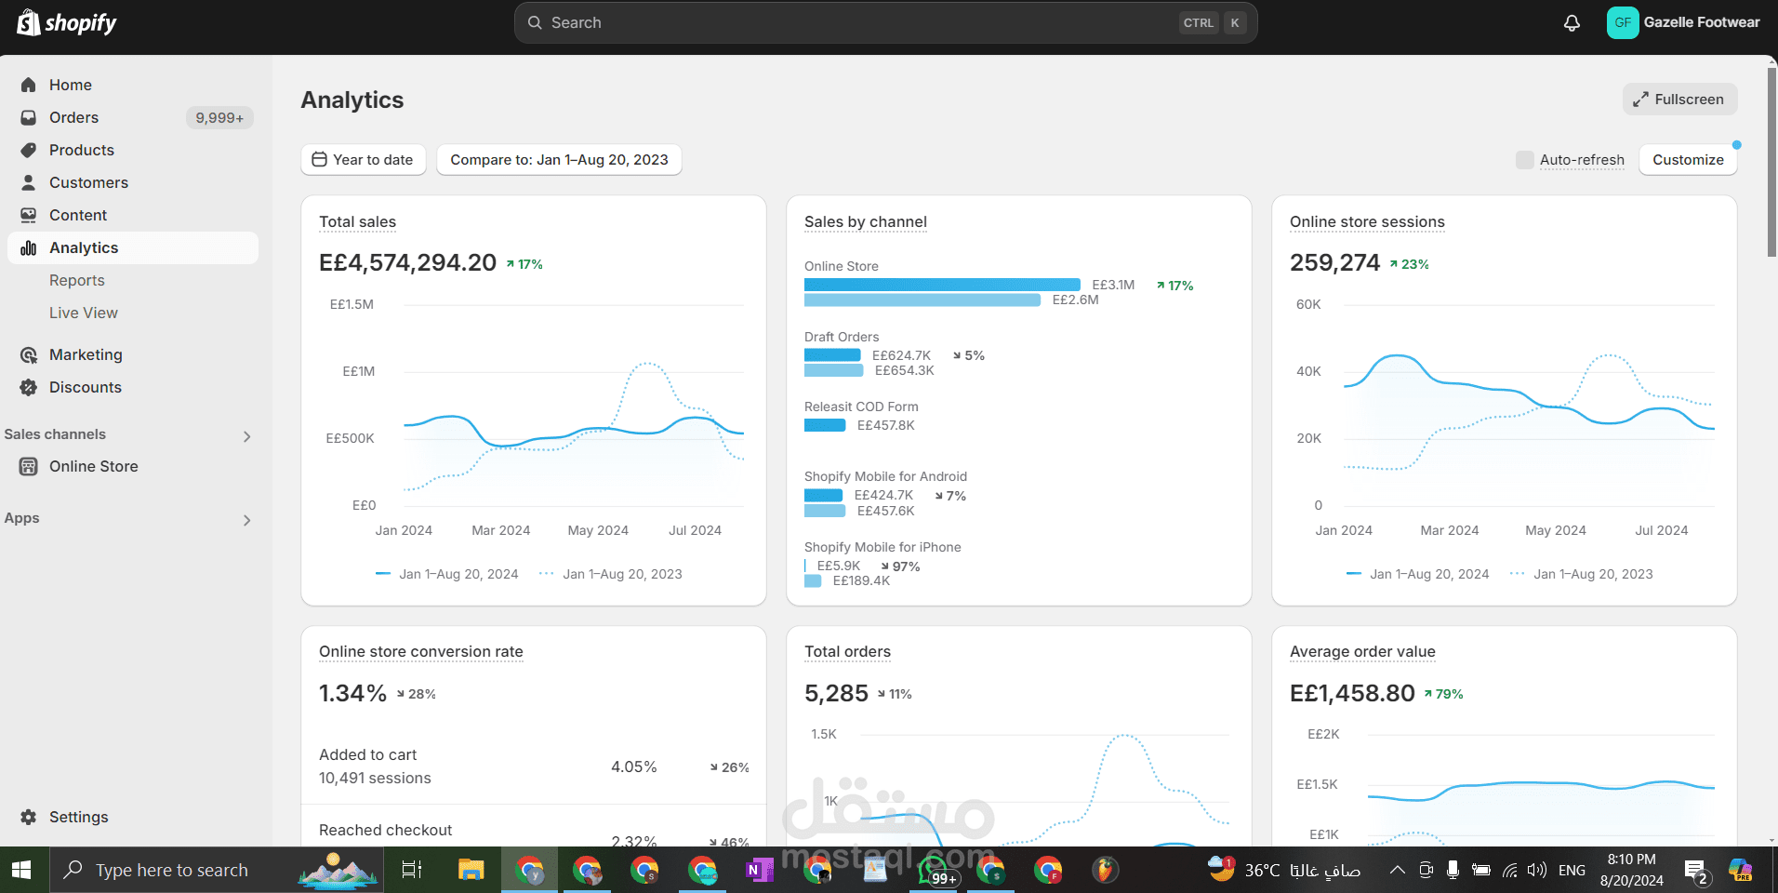Click Shopify Mobile for iPhone channel label

882,547
